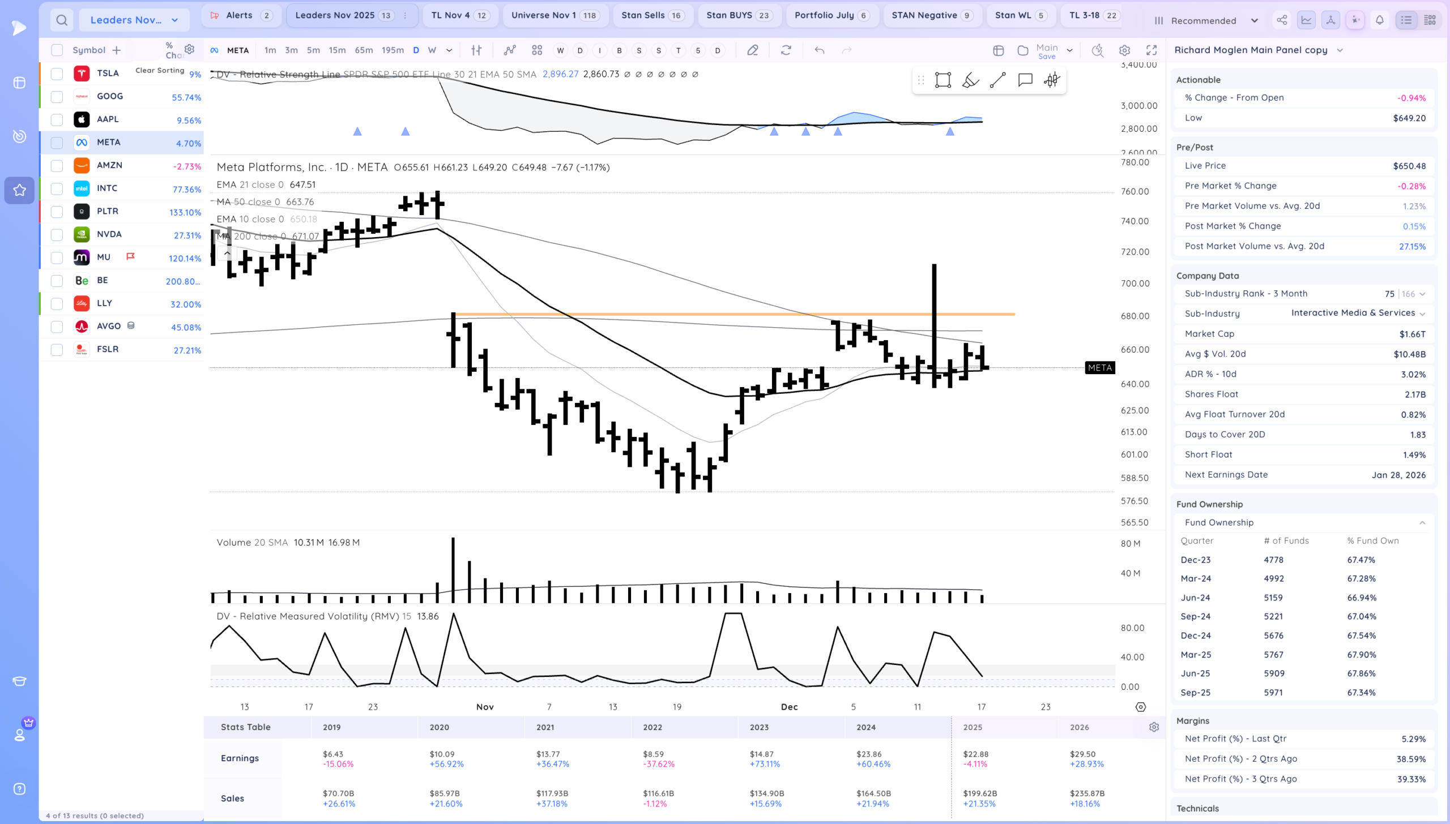Viewport: 1450px width, 824px height.
Task: Collapse the Fund Ownership section
Action: 1422,523
